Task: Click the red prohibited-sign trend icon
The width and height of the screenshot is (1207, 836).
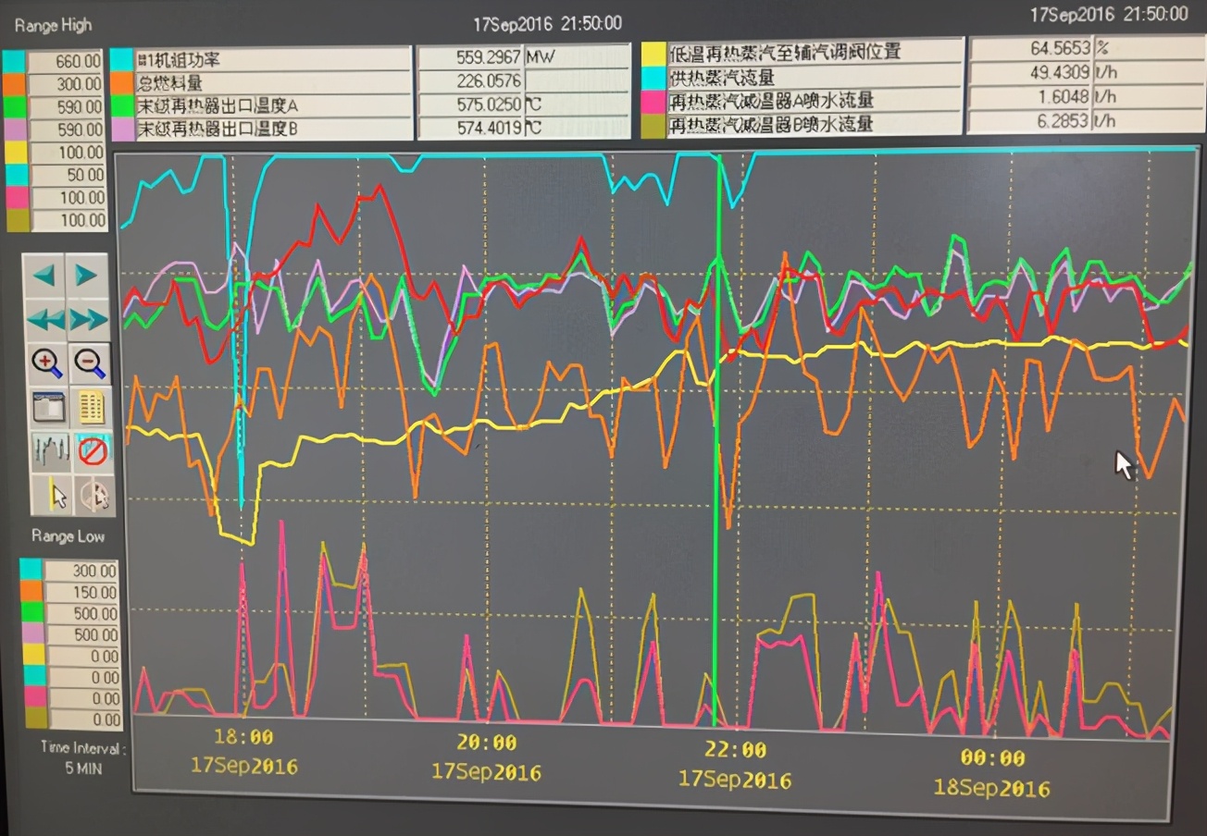Action: coord(93,450)
